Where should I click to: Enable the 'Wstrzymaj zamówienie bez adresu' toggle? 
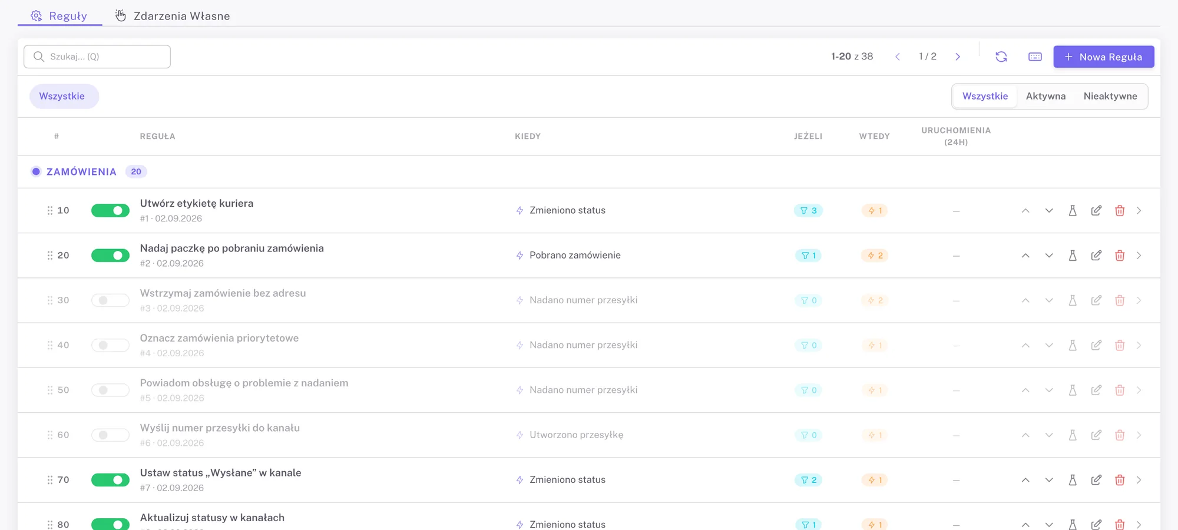click(x=110, y=300)
